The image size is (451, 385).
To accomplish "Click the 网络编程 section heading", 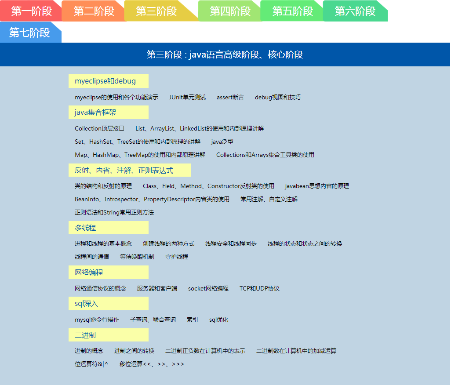I will pos(109,272).
